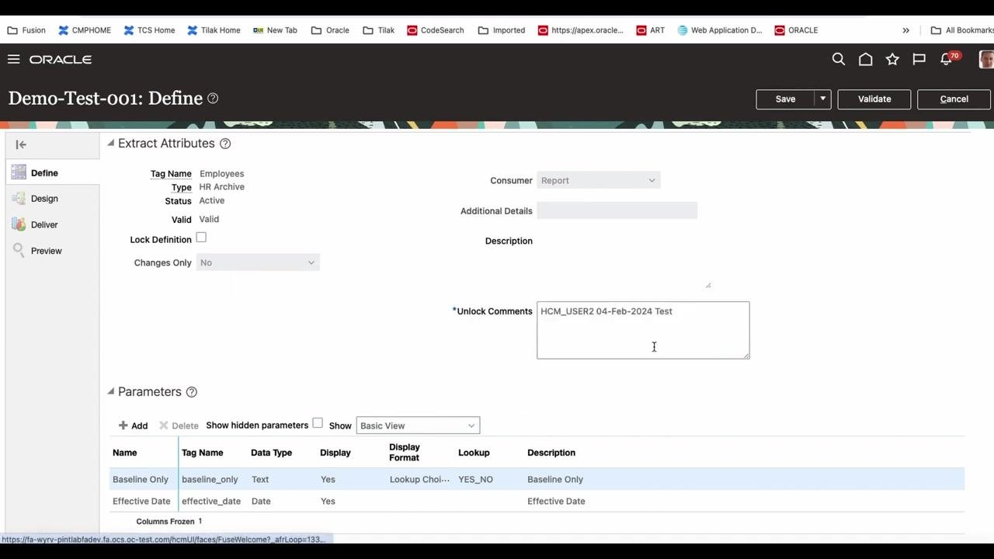Open the Show view dropdown
The height and width of the screenshot is (559, 994).
pyautogui.click(x=418, y=425)
